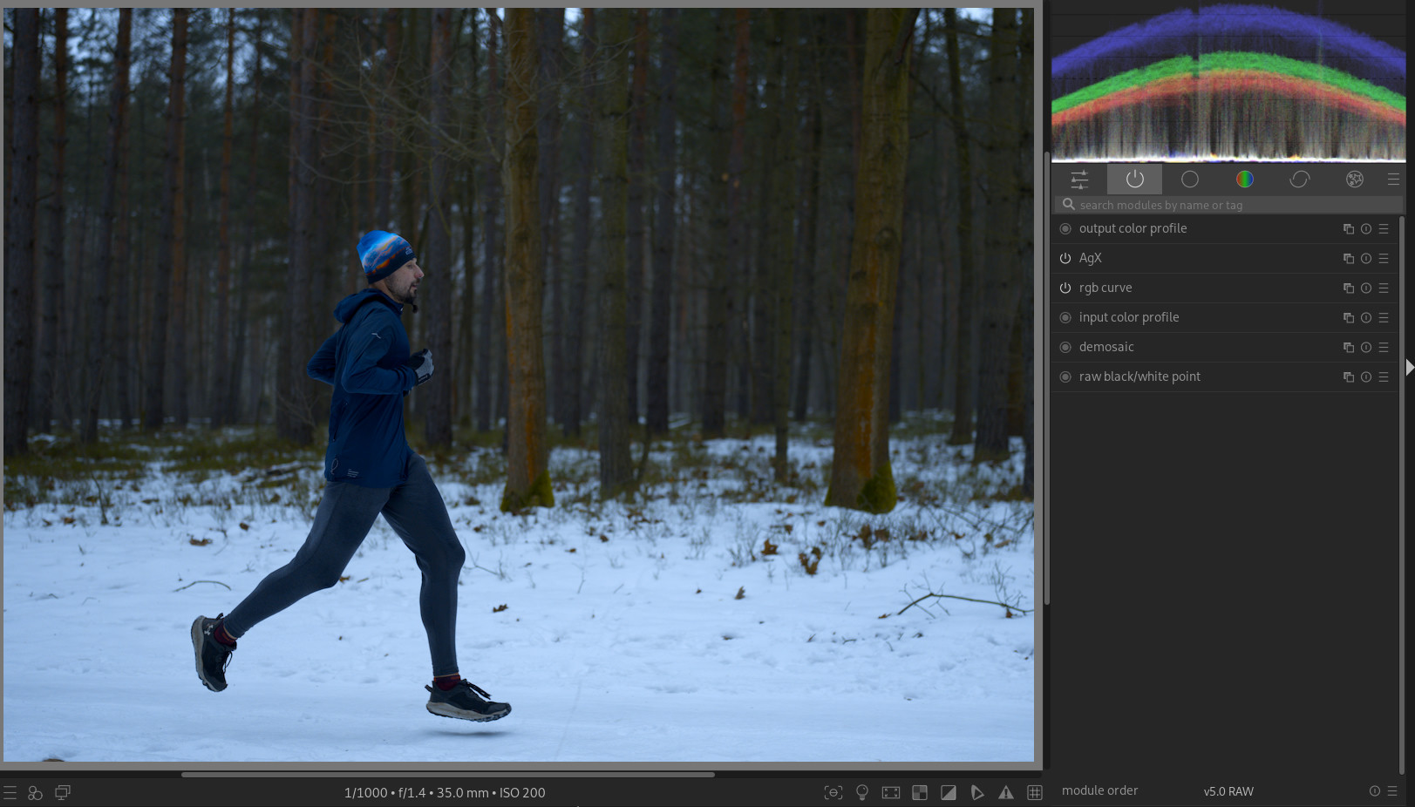Image resolution: width=1415 pixels, height=807 pixels.
Task: Toggle raw overexposed indication
Action: pyautogui.click(x=920, y=793)
